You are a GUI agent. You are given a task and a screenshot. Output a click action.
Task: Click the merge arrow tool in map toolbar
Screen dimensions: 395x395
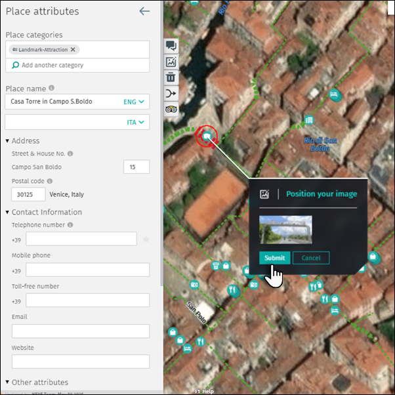pos(171,93)
